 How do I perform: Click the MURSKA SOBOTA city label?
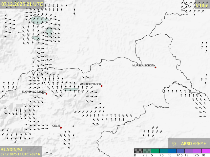pos(143,66)
